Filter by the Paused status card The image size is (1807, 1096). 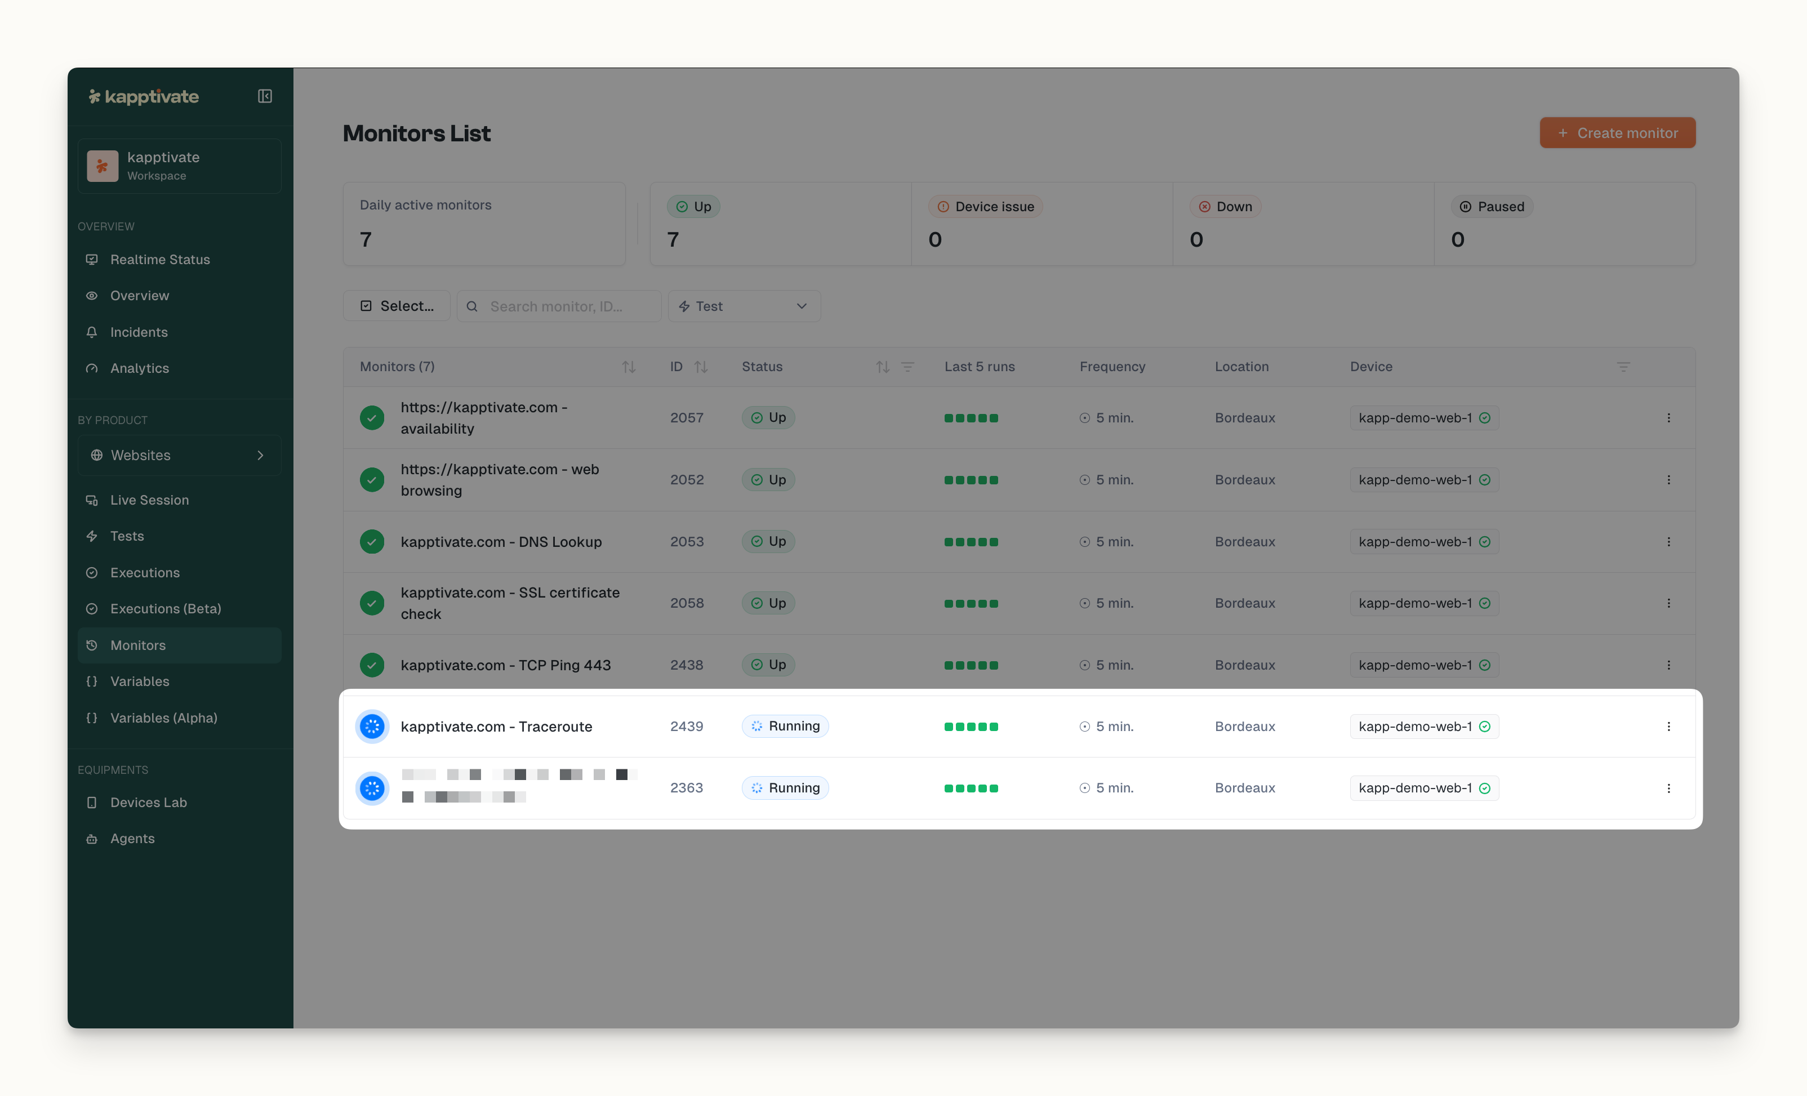click(x=1565, y=224)
